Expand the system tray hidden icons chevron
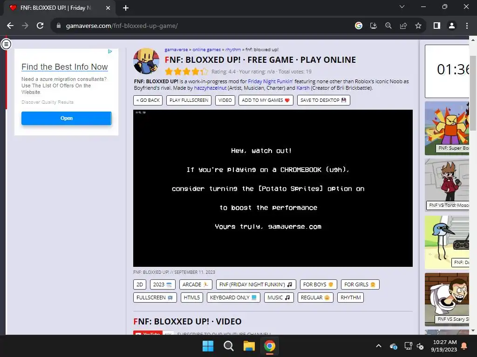Viewport: 477px width, 357px height. coord(379,346)
